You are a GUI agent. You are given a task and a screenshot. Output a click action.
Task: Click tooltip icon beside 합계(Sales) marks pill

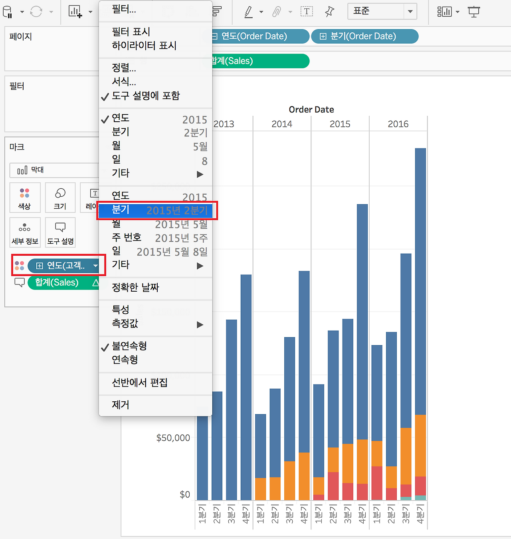[x=20, y=282]
